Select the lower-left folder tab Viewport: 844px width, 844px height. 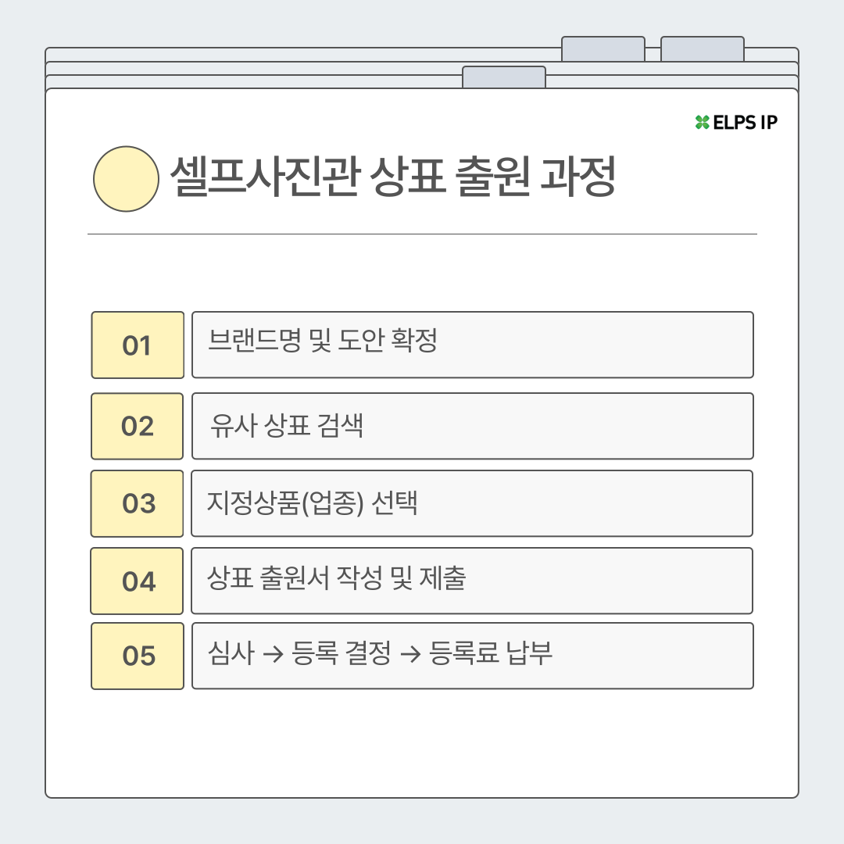(x=503, y=77)
